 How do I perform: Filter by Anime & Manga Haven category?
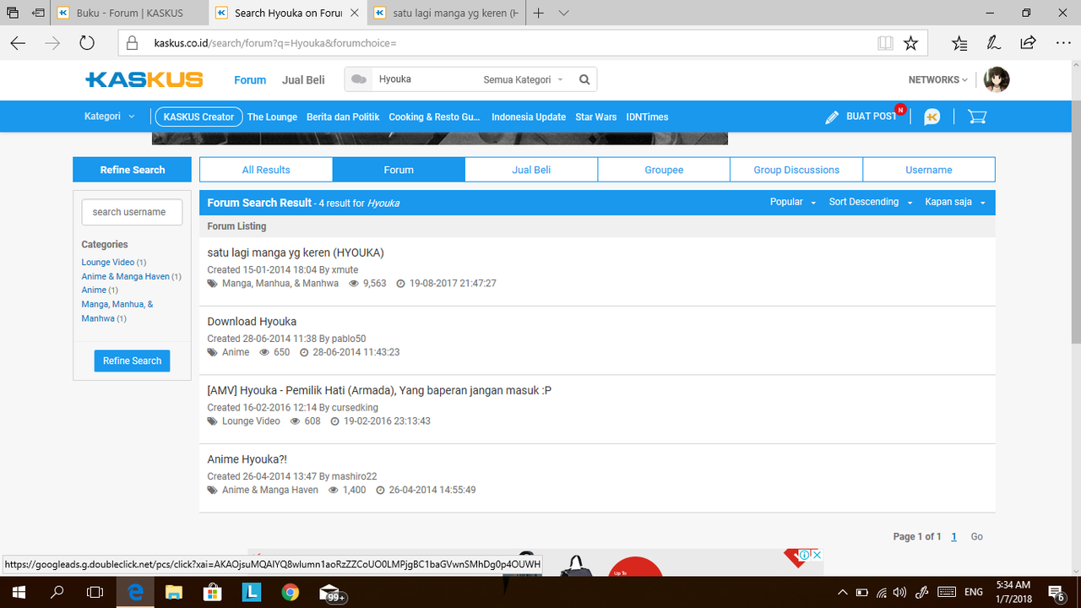(x=126, y=276)
